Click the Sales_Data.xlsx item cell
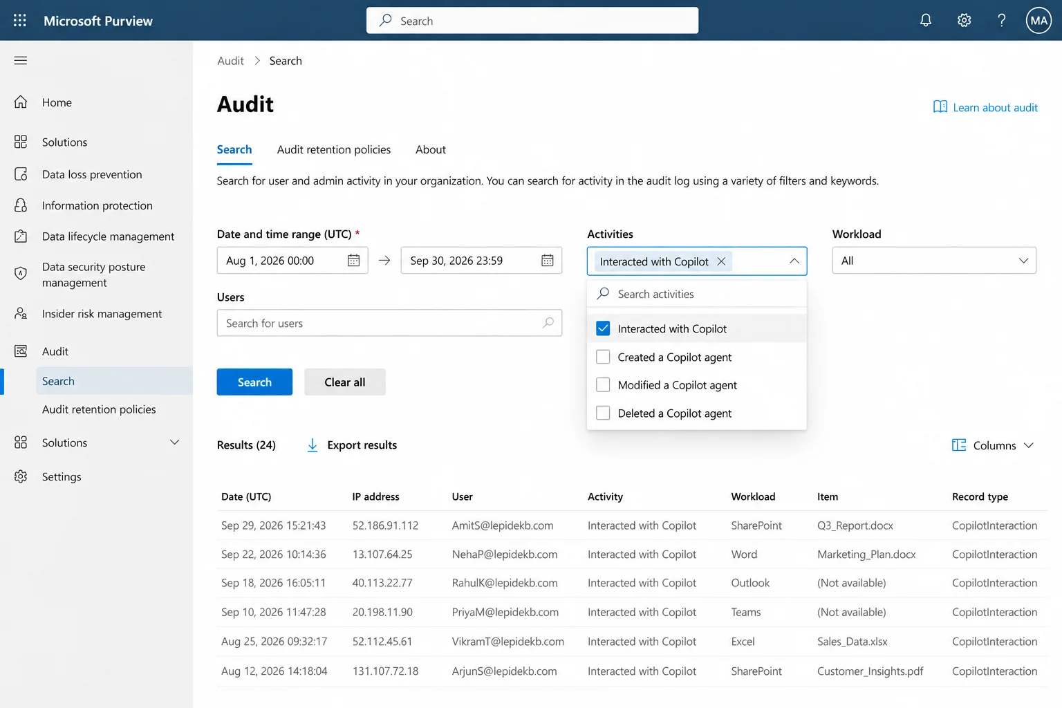This screenshot has width=1062, height=708. click(x=853, y=642)
